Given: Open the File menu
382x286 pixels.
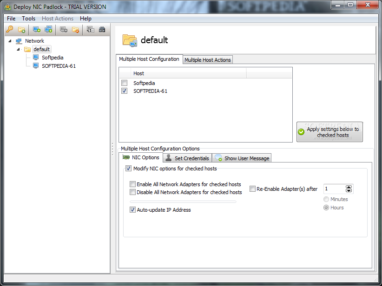Looking at the screenshot, I should (x=11, y=19).
